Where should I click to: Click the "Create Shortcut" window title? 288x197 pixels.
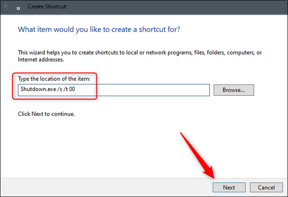(47, 7)
